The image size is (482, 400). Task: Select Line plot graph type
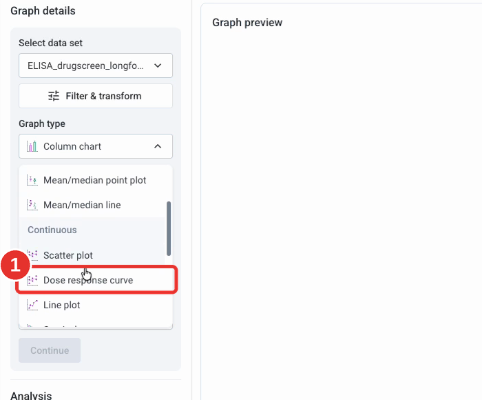[92, 305]
